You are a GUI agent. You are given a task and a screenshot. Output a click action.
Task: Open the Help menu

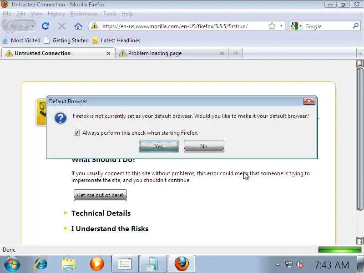point(127,14)
